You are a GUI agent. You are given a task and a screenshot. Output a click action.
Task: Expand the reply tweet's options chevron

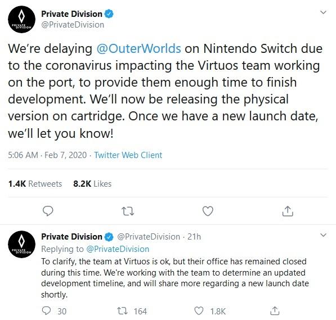(323, 235)
